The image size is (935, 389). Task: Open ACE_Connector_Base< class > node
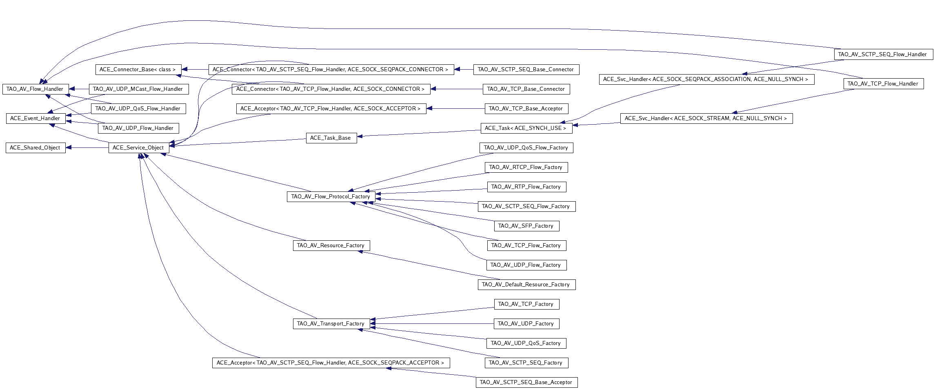[x=138, y=70]
